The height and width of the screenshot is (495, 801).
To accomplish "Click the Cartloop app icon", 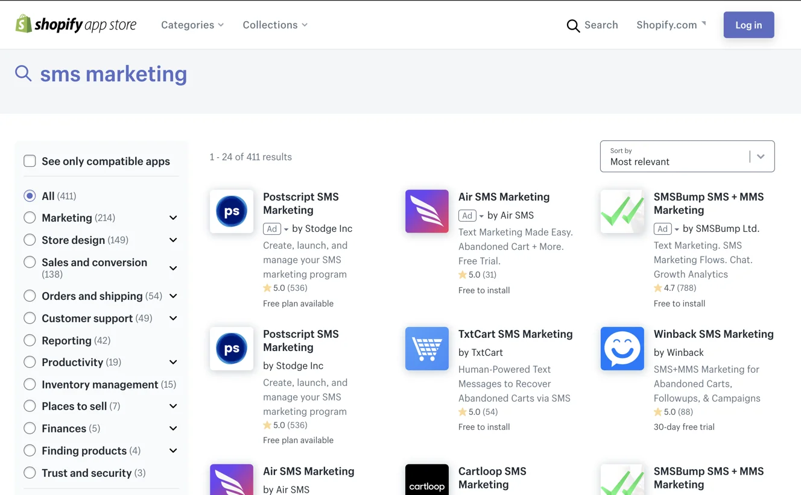I will [x=426, y=480].
